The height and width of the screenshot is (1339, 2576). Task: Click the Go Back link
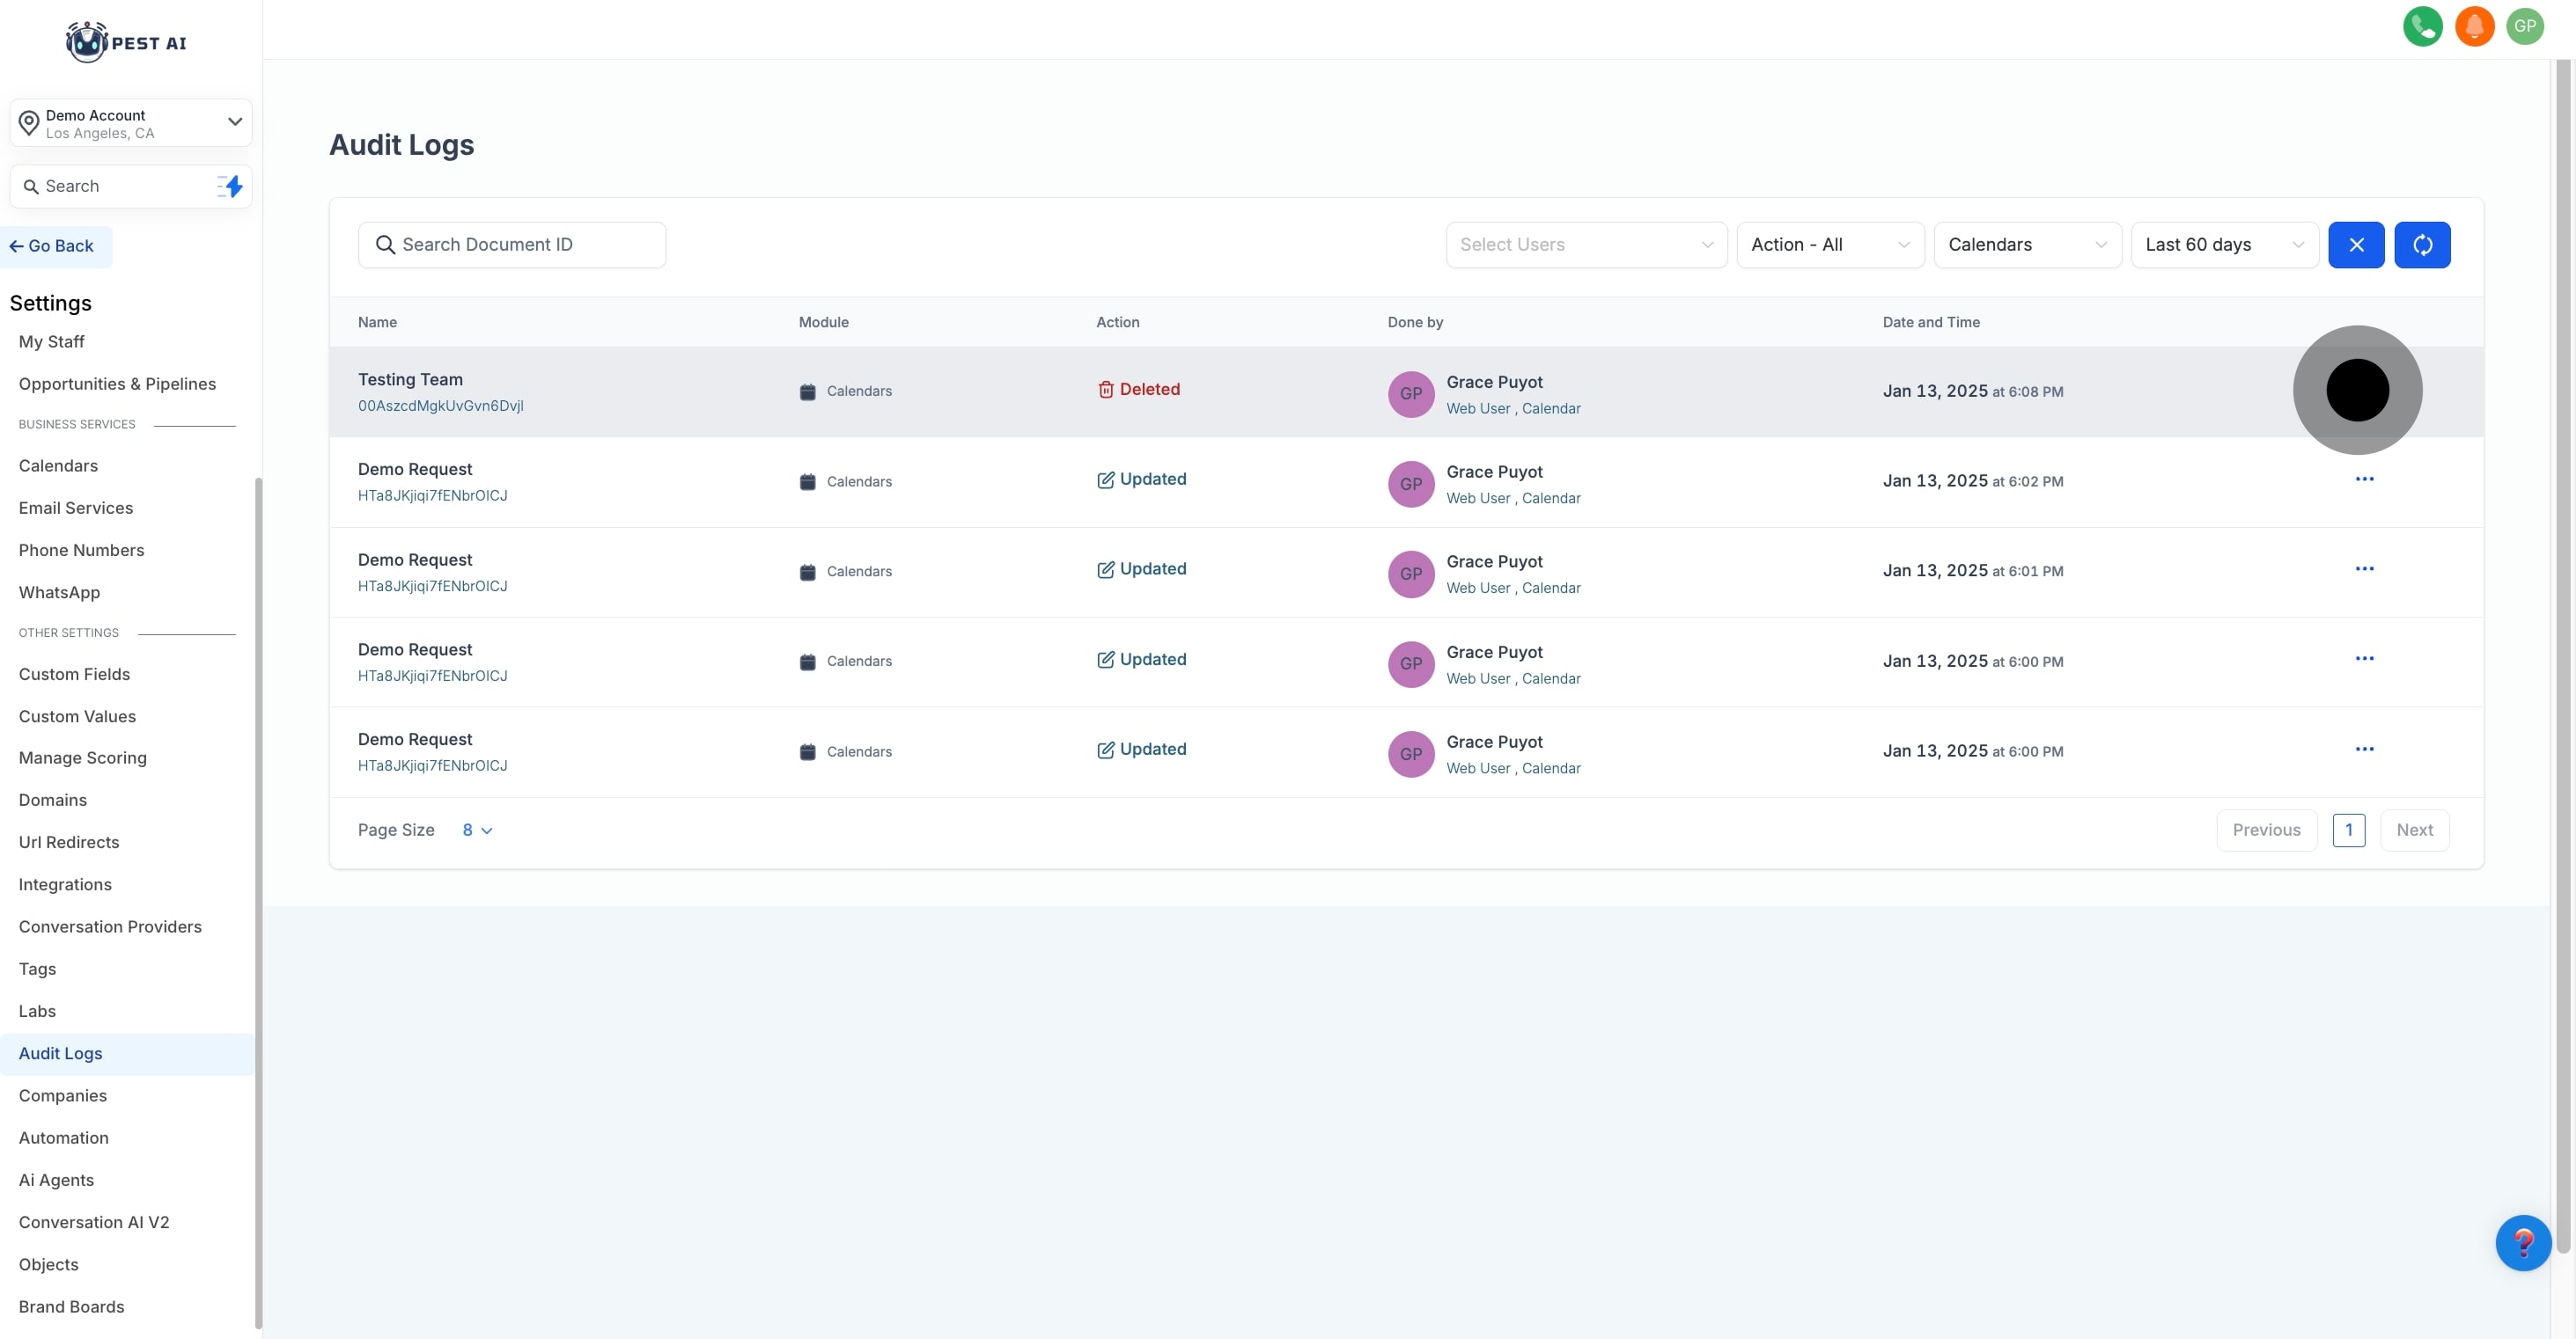[x=52, y=245]
